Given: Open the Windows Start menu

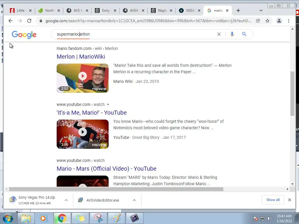Looking at the screenshot, I should (x=8, y=218).
